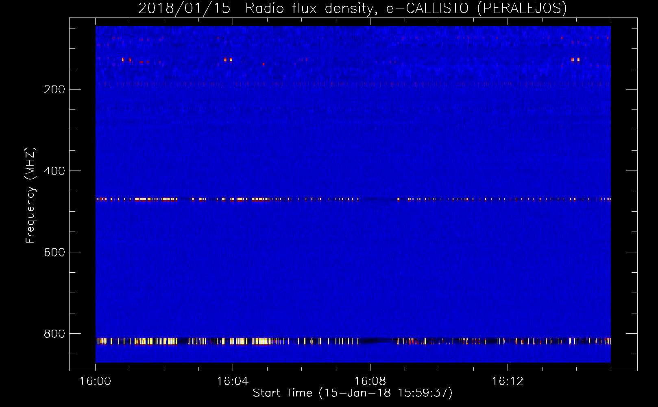Click the plot title '2018/01/15 Radio flux density, e-CALLISTO (PERALEJOS)'
This screenshot has width=658, height=407.
pos(352,8)
